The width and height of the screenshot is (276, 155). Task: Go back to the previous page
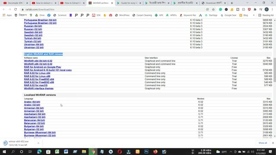tap(4, 9)
